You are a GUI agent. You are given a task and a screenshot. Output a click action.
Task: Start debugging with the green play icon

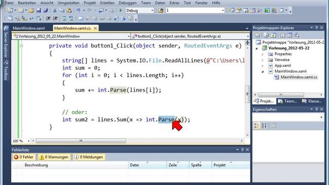pyautogui.click(x=121, y=10)
